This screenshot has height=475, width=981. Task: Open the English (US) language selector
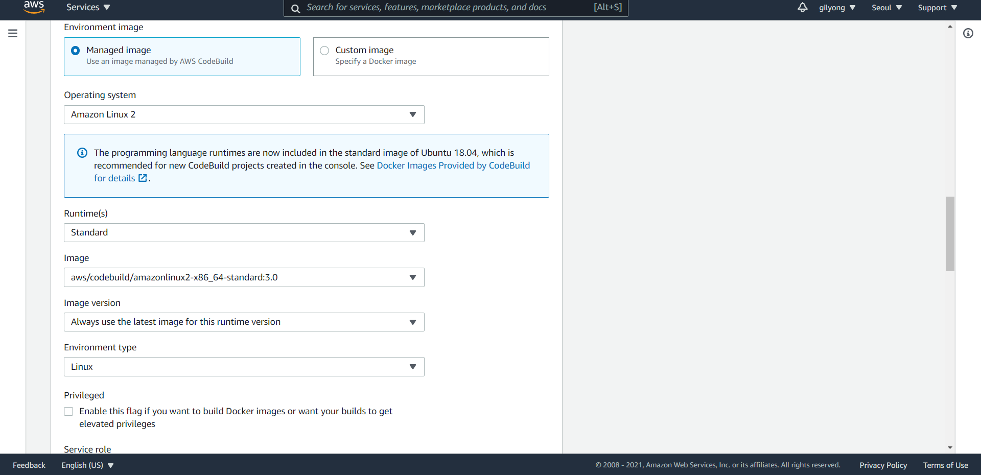[x=87, y=465]
